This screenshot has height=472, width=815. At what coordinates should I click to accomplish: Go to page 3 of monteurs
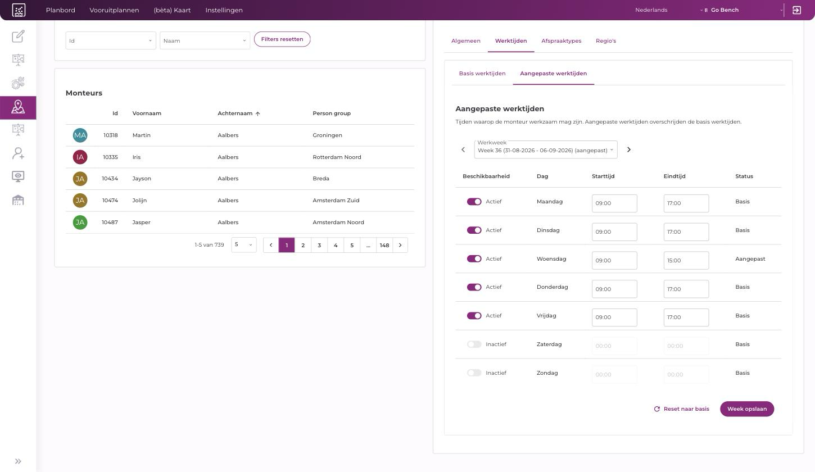pos(319,245)
